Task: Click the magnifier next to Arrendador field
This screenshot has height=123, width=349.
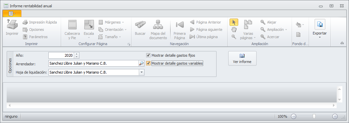Action: [141, 64]
